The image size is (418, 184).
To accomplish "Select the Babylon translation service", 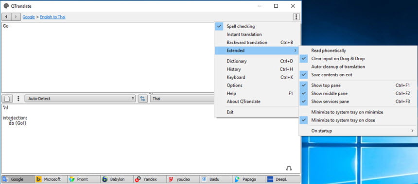I will coord(117,179).
